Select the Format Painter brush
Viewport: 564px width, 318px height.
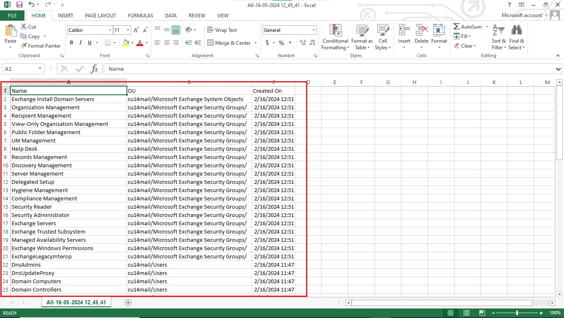[x=24, y=46]
